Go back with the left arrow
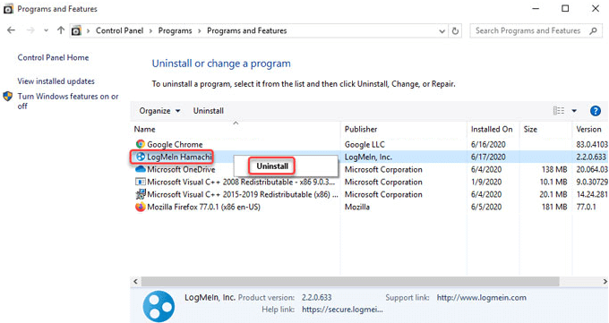Viewport: 609px width, 323px height. 12,30
